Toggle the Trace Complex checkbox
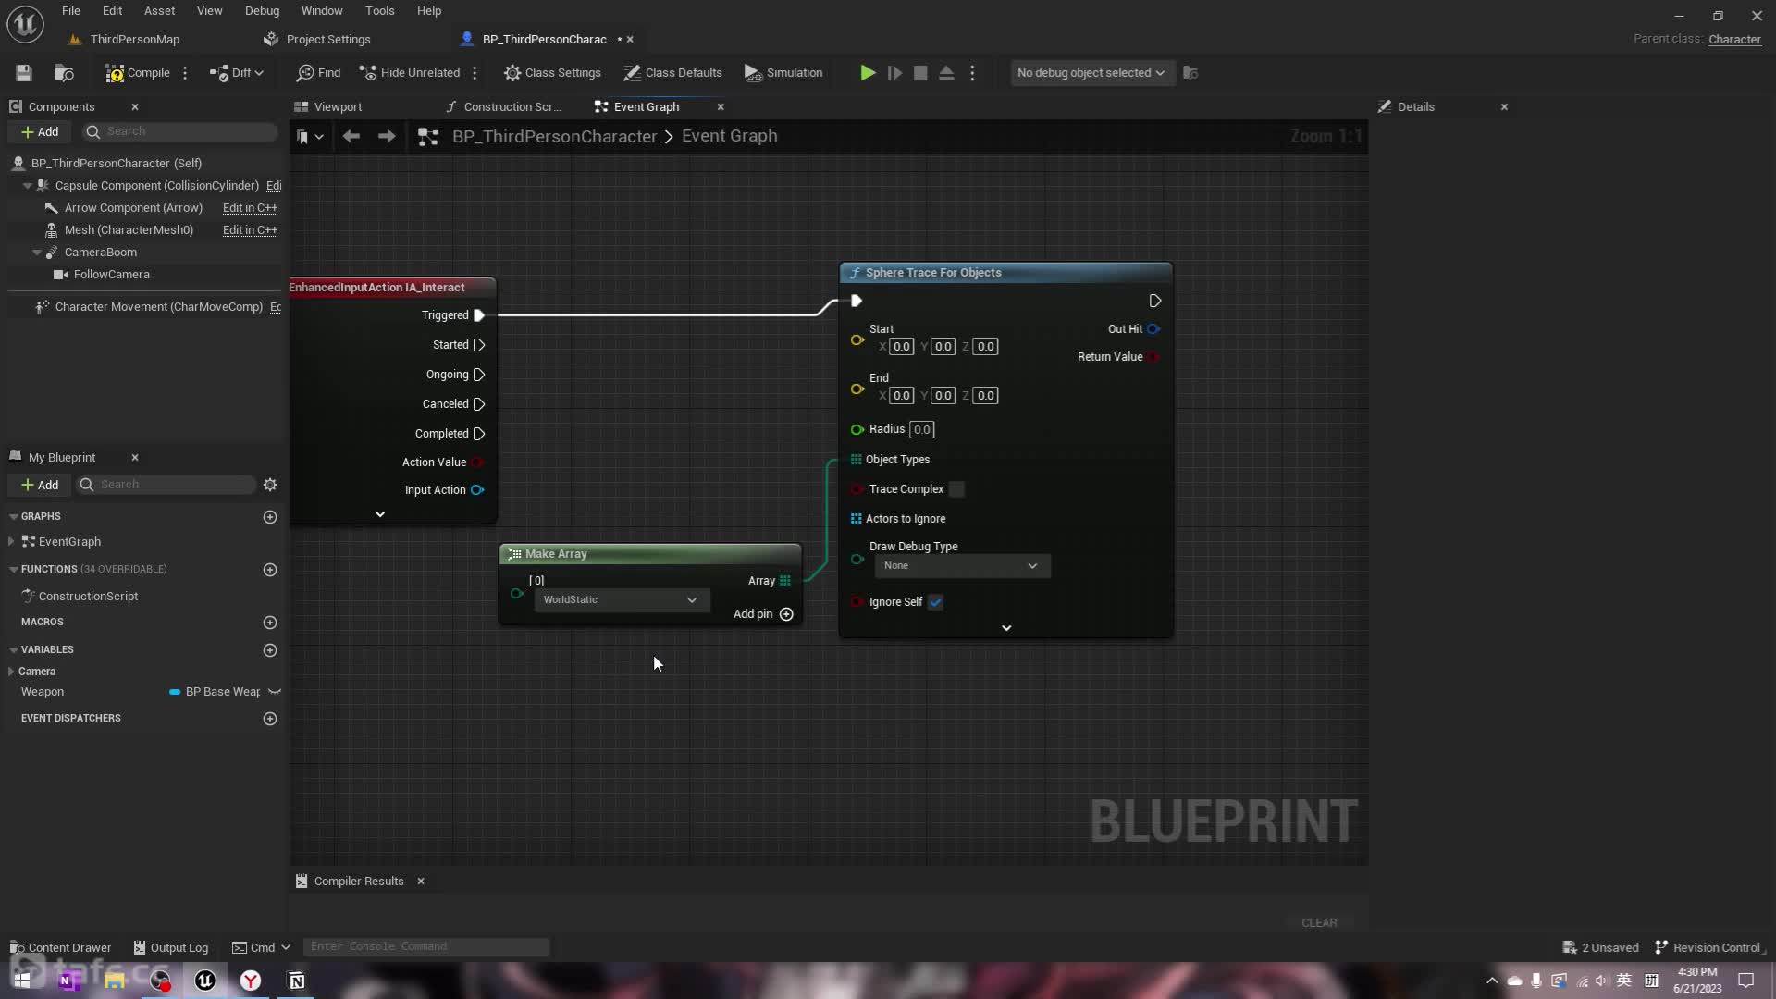Screen dimensions: 1776x999 pyautogui.click(x=956, y=489)
